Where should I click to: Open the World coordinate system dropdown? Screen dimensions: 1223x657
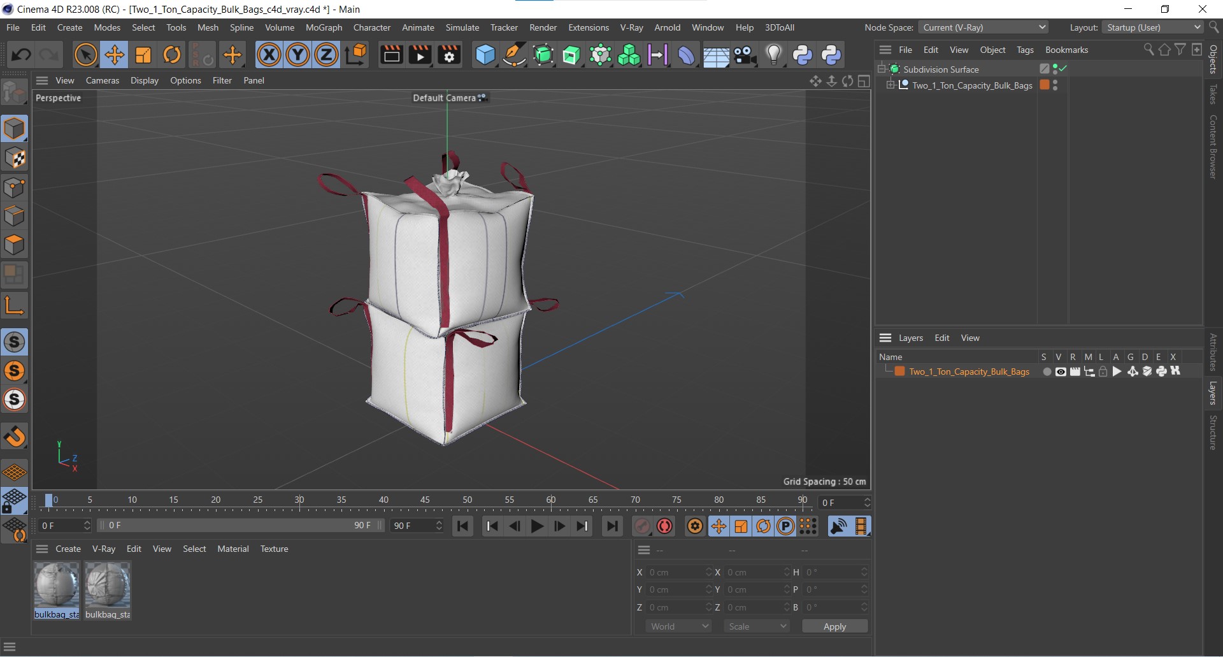679,627
